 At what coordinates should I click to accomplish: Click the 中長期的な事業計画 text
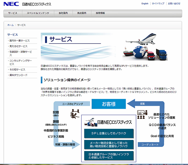[x=56, y=130]
